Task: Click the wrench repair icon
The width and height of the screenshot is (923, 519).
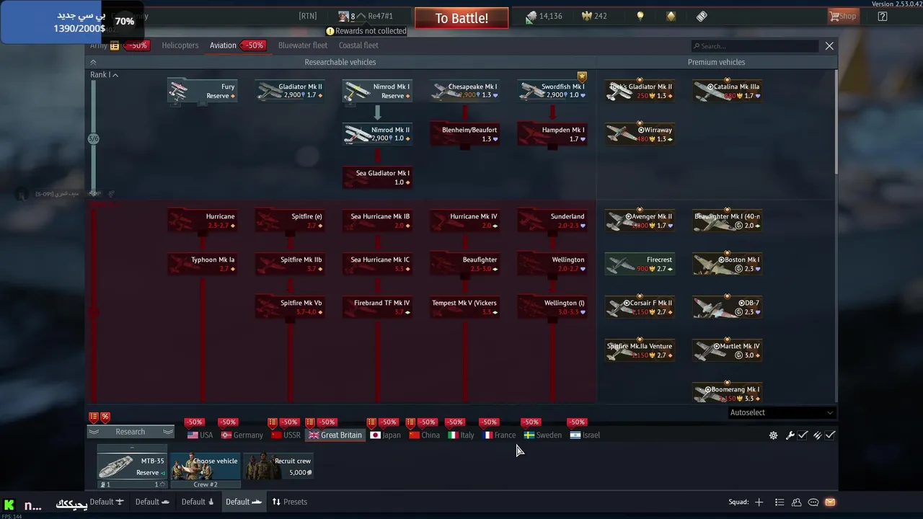Action: (x=790, y=435)
